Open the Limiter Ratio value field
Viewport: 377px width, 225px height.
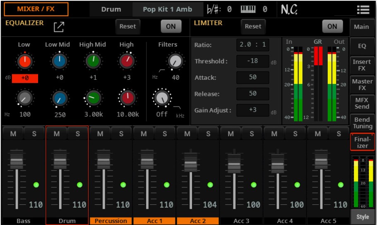coord(252,45)
